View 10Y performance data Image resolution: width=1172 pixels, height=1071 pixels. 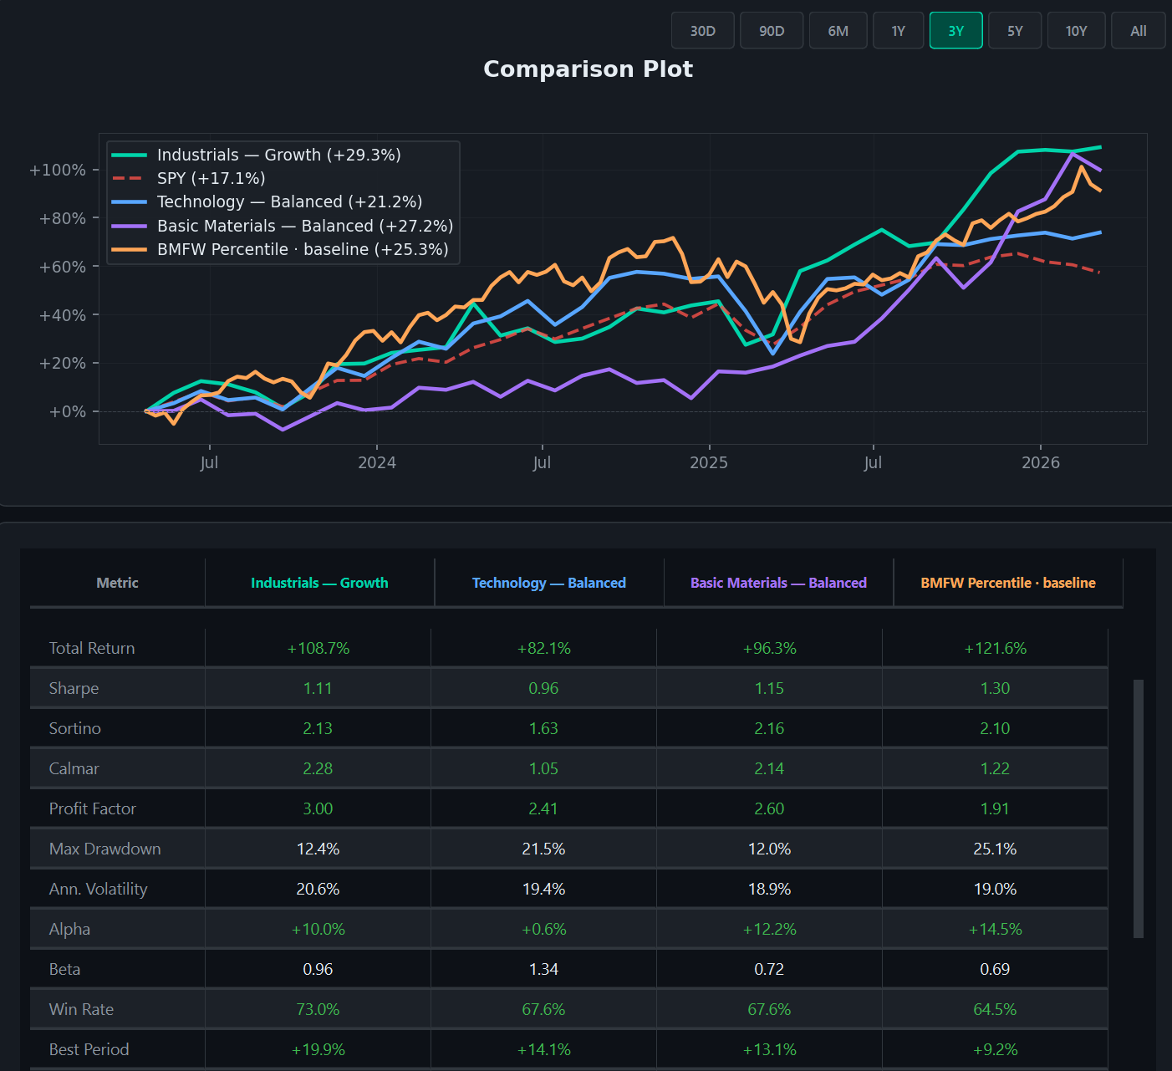1076,30
